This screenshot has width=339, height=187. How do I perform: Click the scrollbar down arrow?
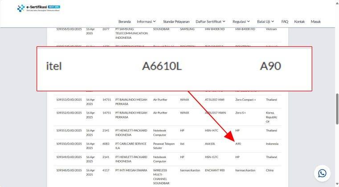[337, 184]
